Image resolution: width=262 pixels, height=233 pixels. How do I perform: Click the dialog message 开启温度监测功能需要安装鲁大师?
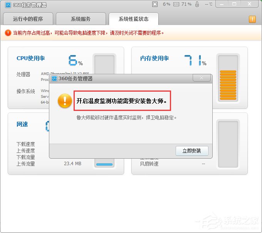(122, 101)
